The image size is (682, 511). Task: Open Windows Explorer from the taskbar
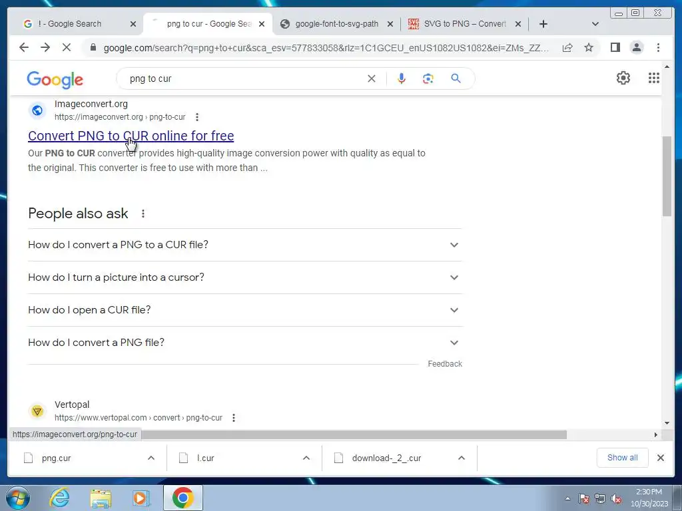point(101,498)
